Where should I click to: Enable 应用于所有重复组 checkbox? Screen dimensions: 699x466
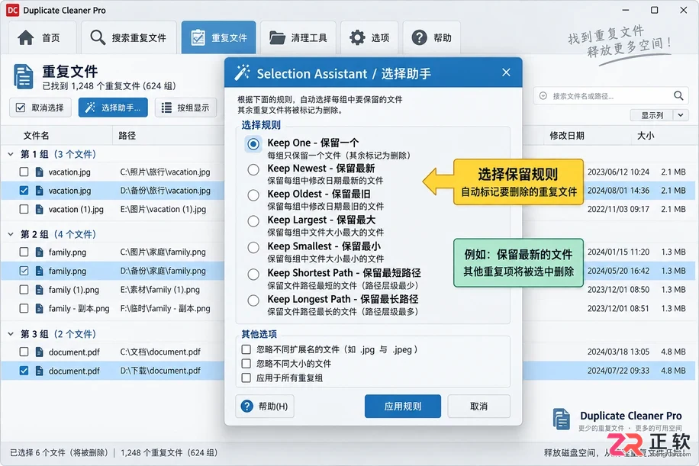[x=246, y=378]
